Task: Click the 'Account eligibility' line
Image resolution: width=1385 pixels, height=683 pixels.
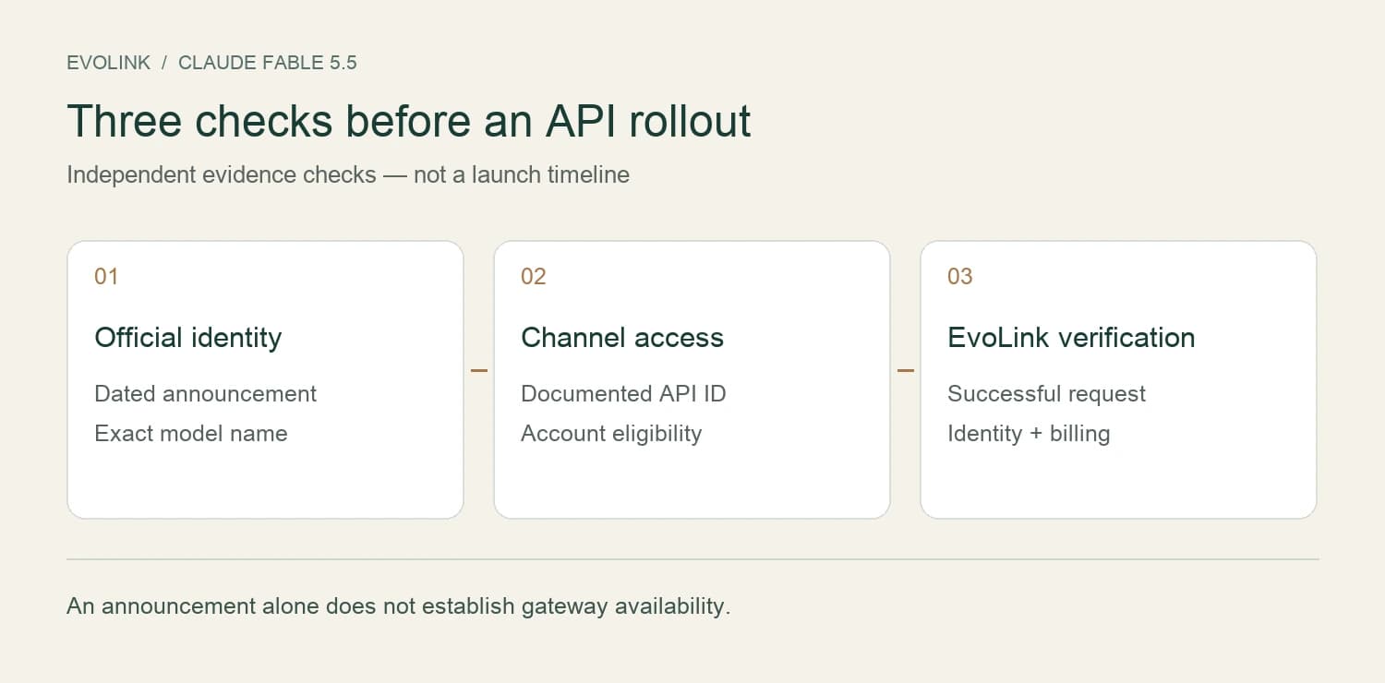Action: coord(611,434)
